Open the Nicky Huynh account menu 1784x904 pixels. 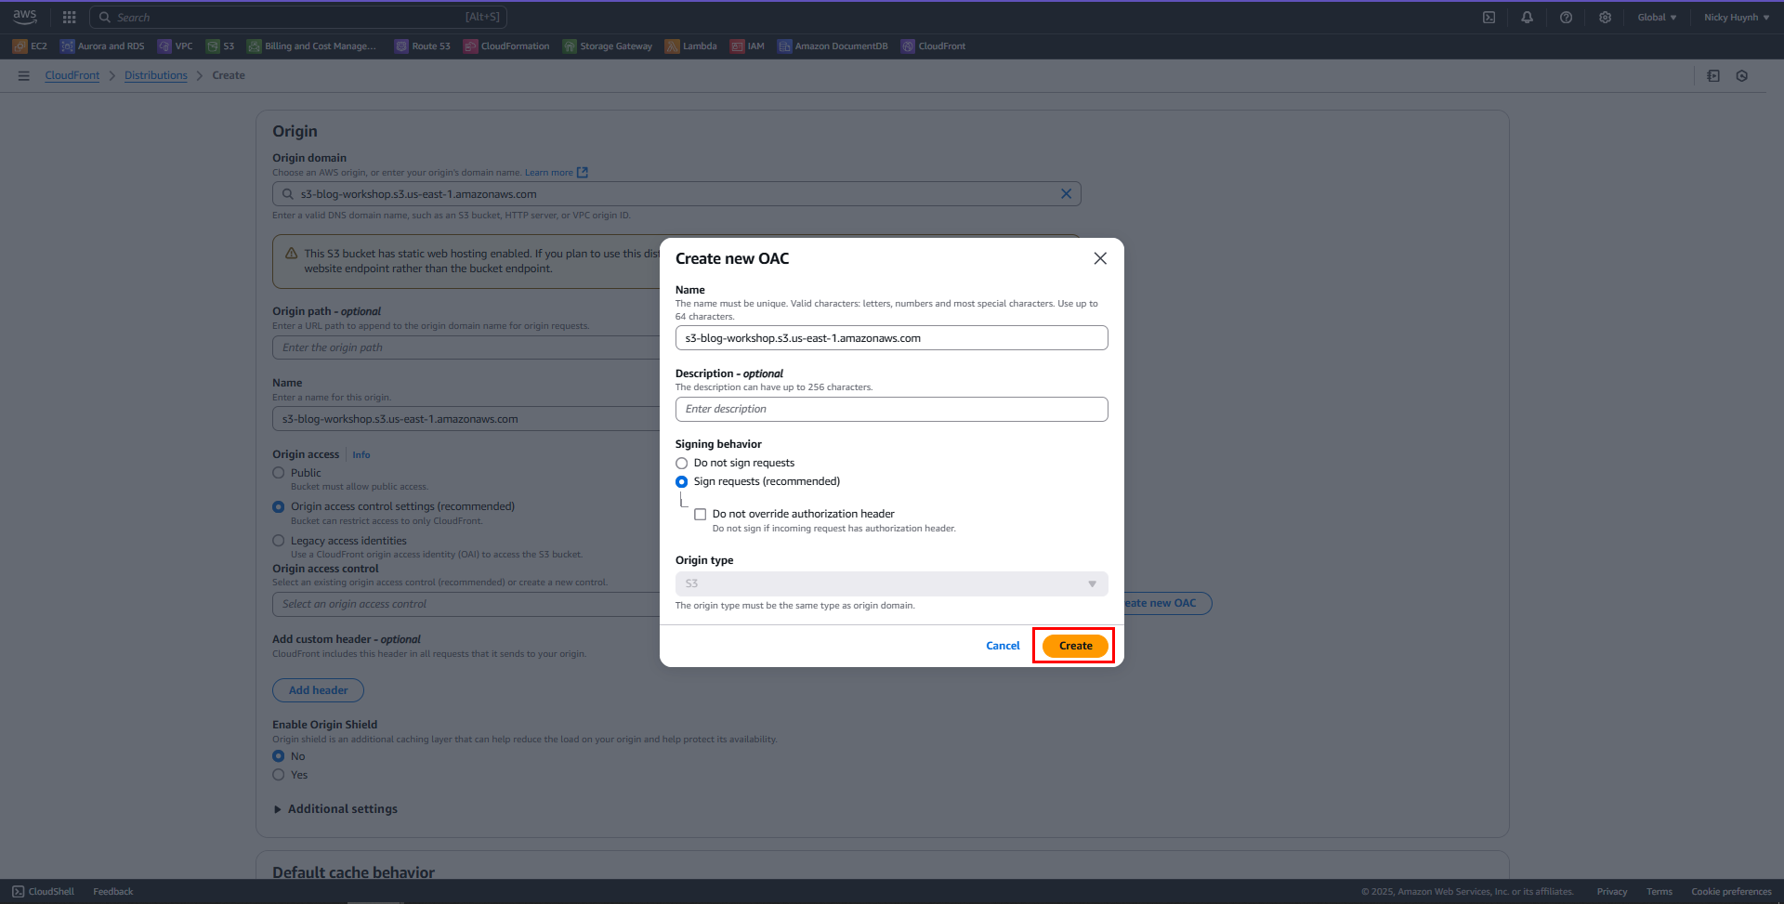point(1736,17)
